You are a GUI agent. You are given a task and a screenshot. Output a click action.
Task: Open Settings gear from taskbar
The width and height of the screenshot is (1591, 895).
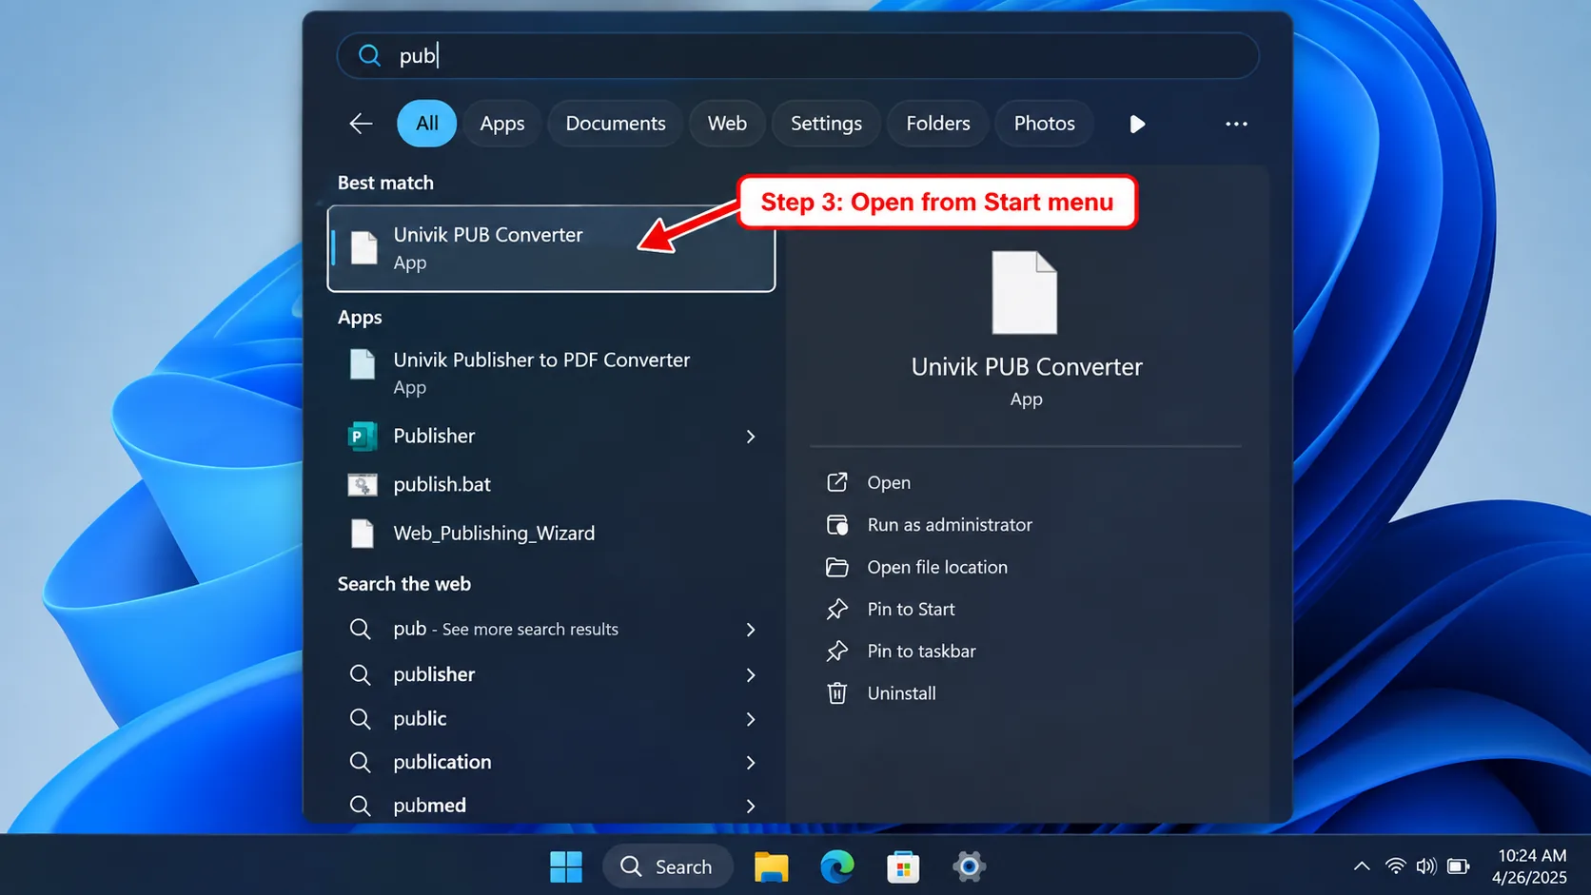click(x=969, y=866)
